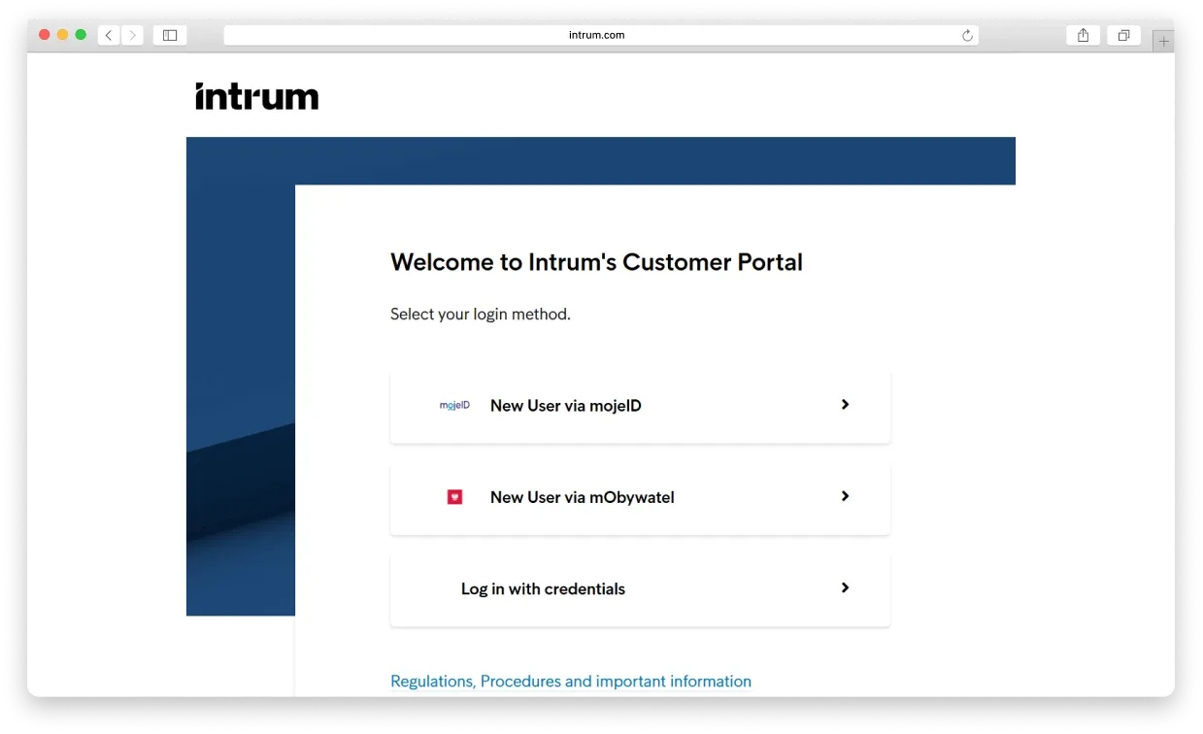Open the sidebar with the sidebar icon

click(x=169, y=34)
